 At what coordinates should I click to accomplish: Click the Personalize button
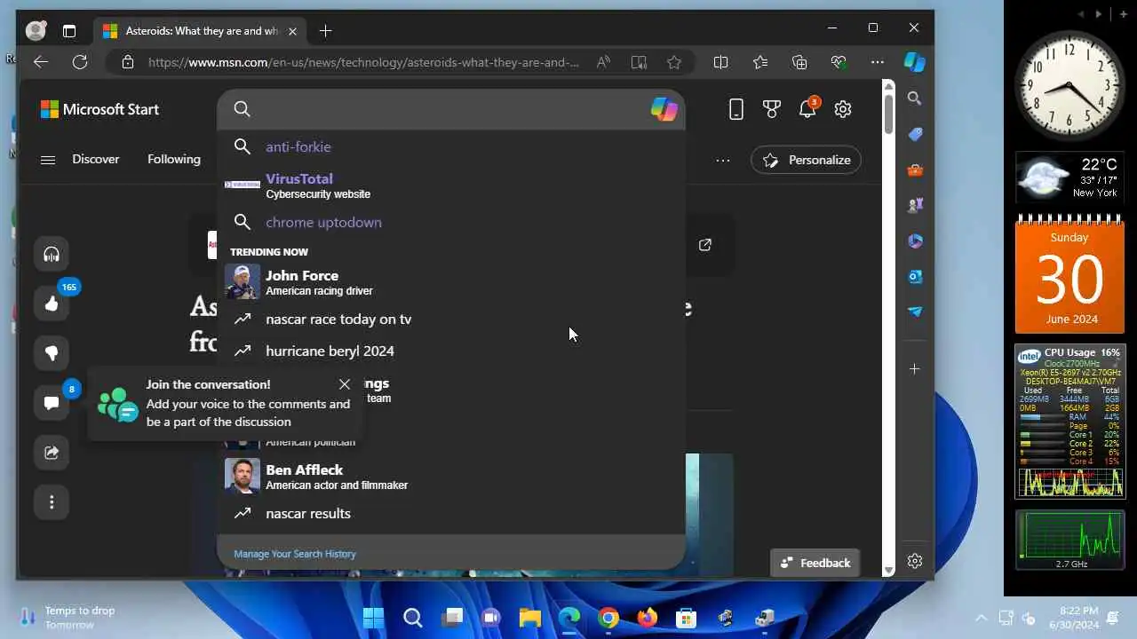[x=806, y=160]
